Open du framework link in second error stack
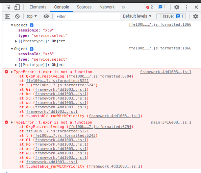201x173 pixels. (x=61, y=157)
